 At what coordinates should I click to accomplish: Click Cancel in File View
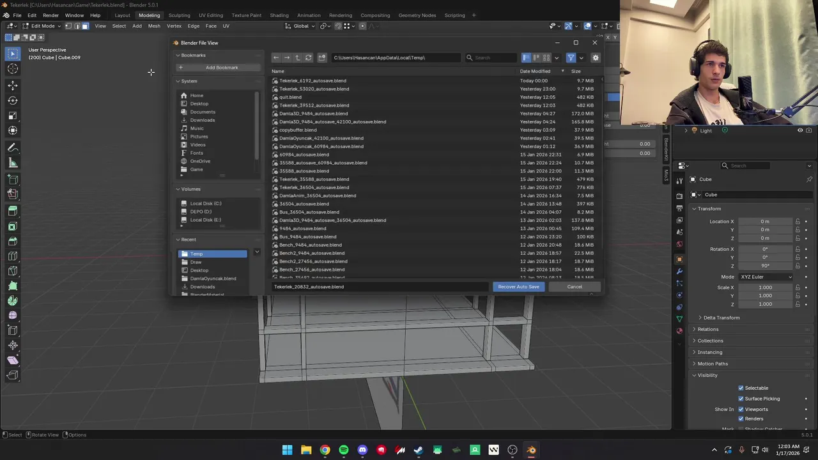pyautogui.click(x=575, y=287)
